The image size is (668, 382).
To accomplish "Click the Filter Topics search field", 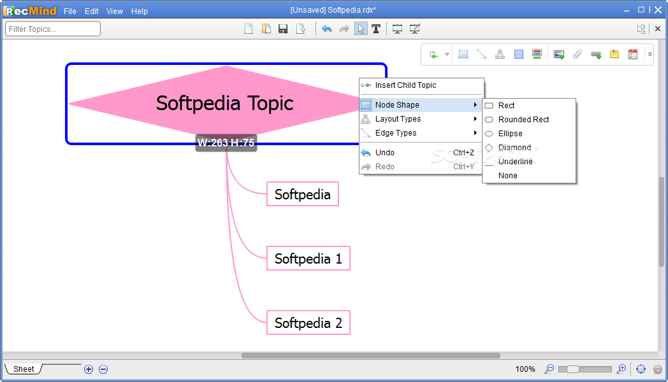I will (53, 29).
